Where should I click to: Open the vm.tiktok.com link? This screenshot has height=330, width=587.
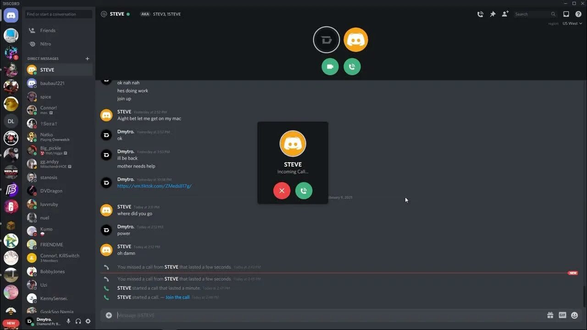coord(155,186)
